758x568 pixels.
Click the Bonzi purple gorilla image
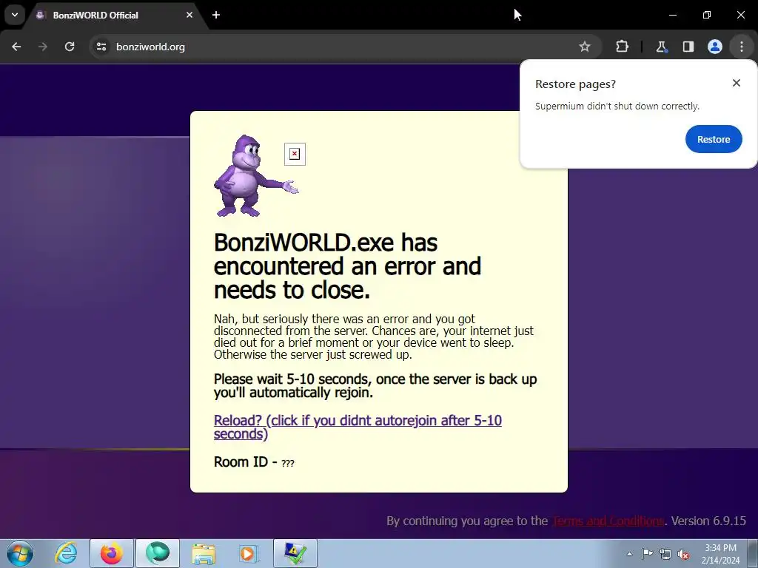[x=256, y=176]
